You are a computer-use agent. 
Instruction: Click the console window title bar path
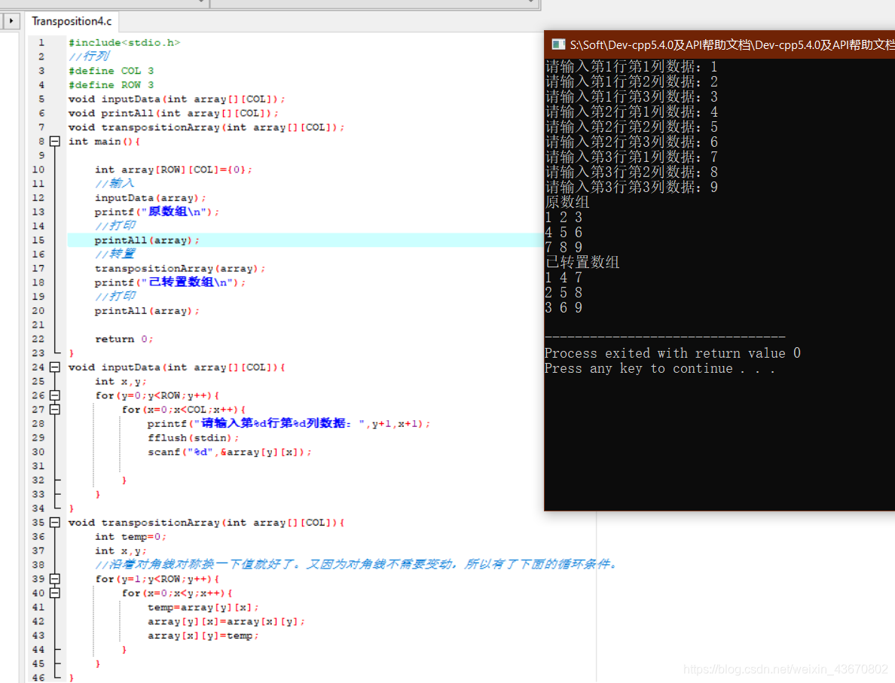pos(732,44)
